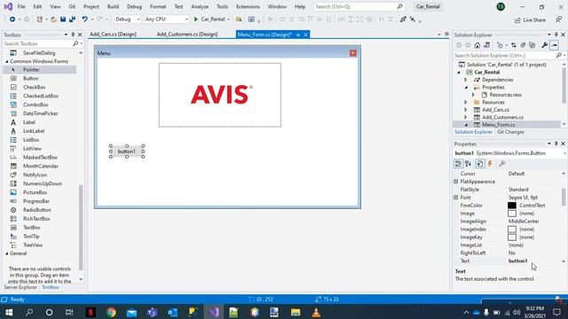Image resolution: width=568 pixels, height=319 pixels.
Task: Click the Save All toolbar icon
Action: coord(72,19)
